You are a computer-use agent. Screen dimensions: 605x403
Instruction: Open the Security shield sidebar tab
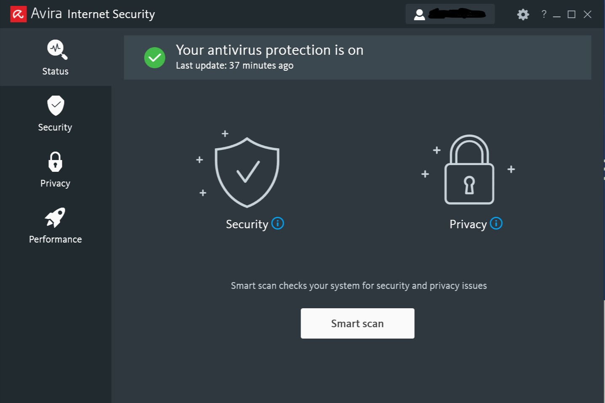click(55, 114)
